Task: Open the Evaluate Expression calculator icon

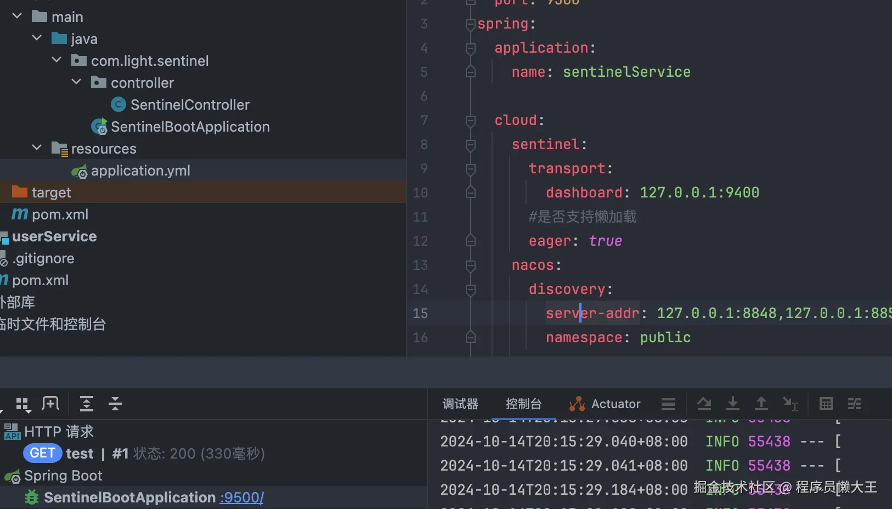Action: pyautogui.click(x=826, y=404)
